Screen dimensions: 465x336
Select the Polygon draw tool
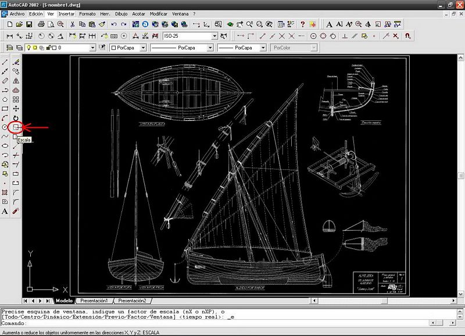[5, 99]
